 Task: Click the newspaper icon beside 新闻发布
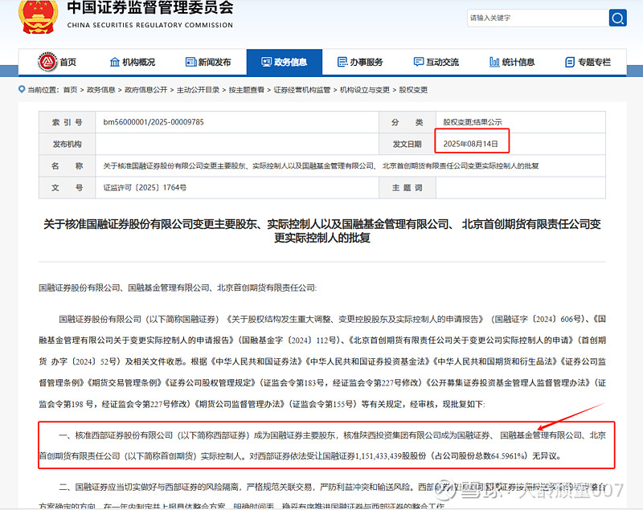(x=190, y=63)
